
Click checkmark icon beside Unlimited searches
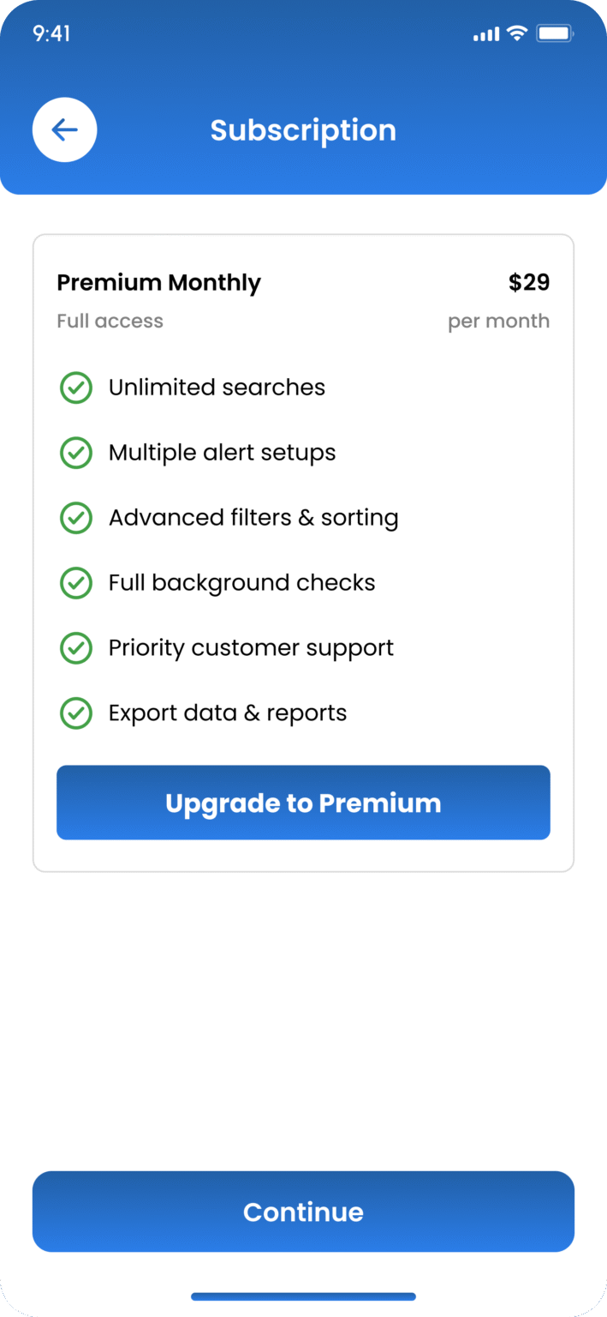pos(76,388)
